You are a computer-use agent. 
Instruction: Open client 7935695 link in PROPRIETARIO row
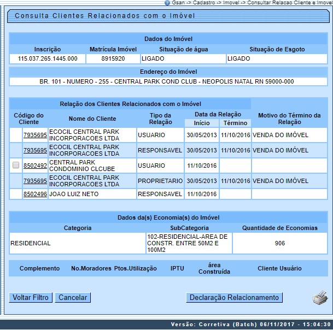pos(35,181)
